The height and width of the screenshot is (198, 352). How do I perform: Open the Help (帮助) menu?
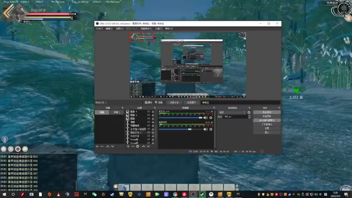tap(169, 29)
